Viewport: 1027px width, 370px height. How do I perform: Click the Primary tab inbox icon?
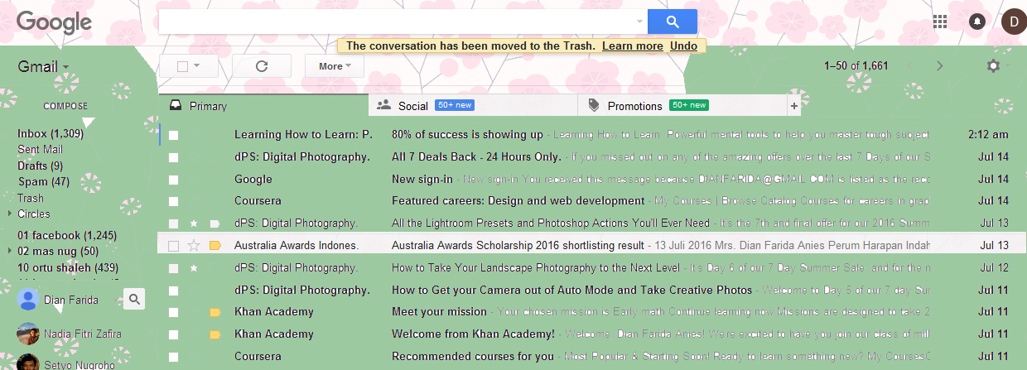[x=175, y=106]
